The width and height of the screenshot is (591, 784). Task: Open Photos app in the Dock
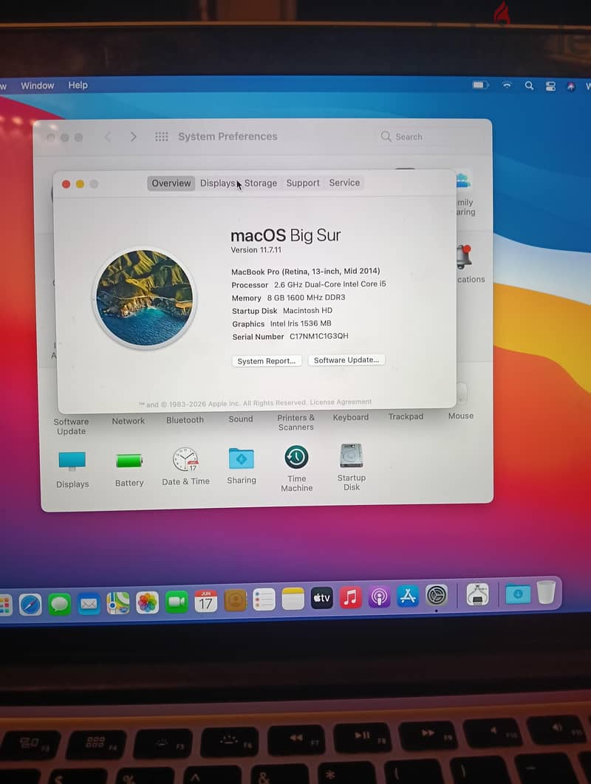tap(147, 602)
